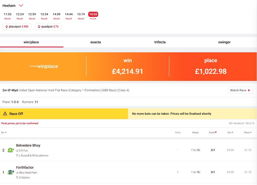Toggle Guide column sorting
257x185 pixels.
(213, 132)
